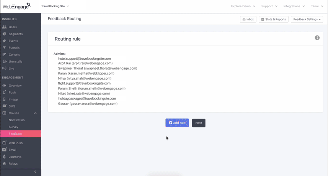The image size is (328, 176).
Task: Select the Feedback menu item
Action: (x=21, y=134)
